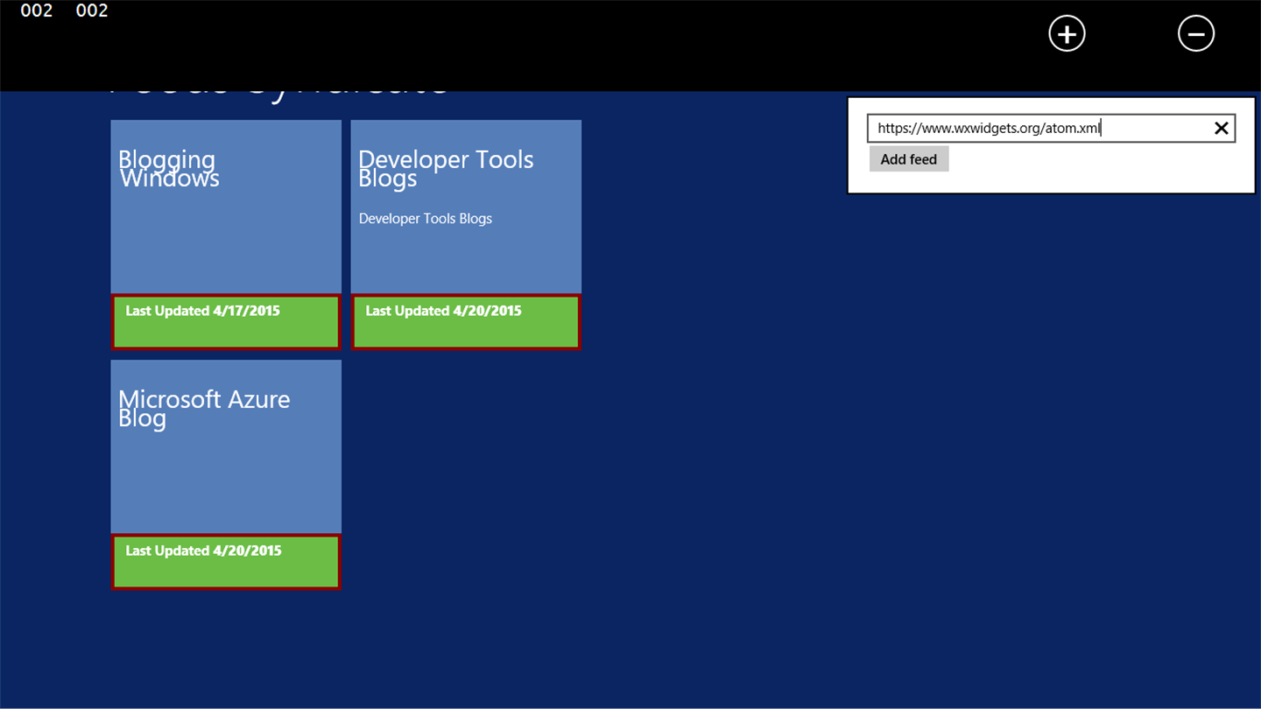Click the minus icon in app bar
The height and width of the screenshot is (709, 1261).
pos(1196,34)
